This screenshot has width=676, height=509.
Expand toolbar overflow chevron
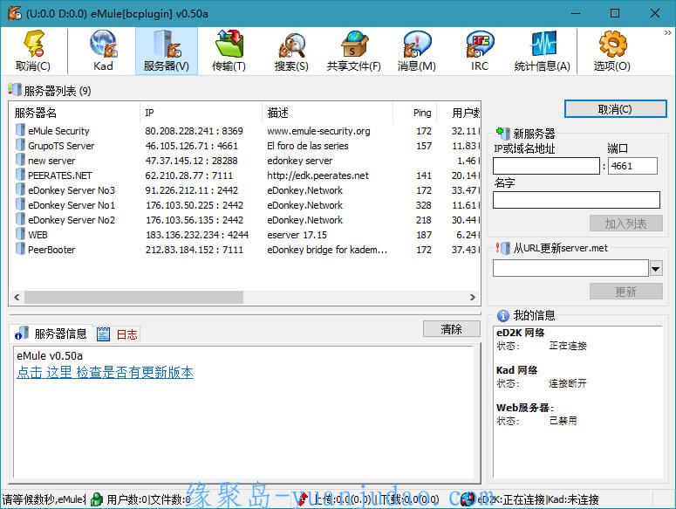[x=667, y=33]
